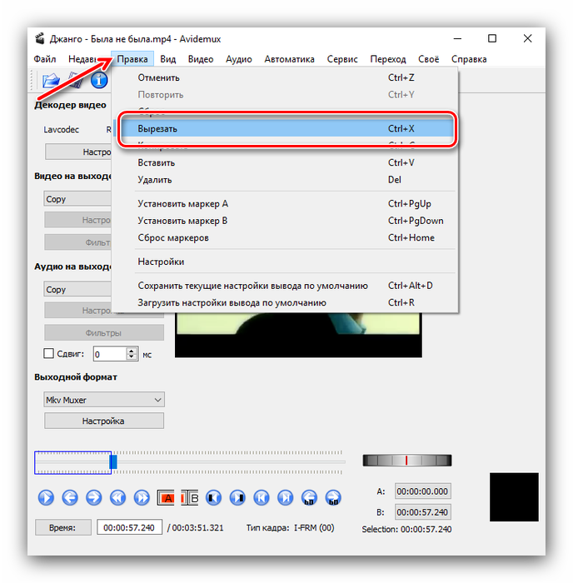573x583 pixels.
Task: Click the black audio meter panel
Action: pyautogui.click(x=514, y=497)
